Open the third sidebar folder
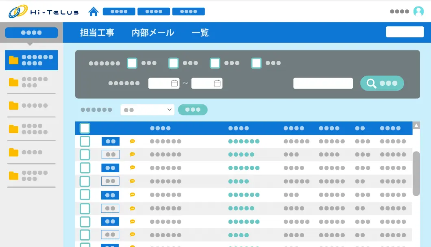This screenshot has width=431, height=247. point(31,106)
